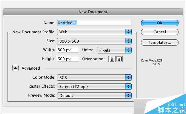Select portrait orientation icon
Viewport: 186px width, 114px height.
112,59
